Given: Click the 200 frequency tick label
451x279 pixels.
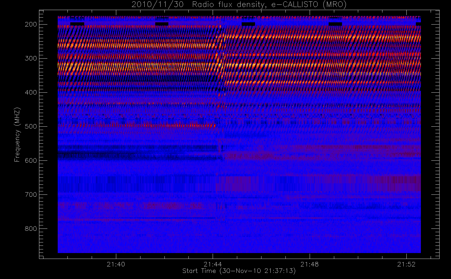Looking at the screenshot, I should (x=31, y=24).
